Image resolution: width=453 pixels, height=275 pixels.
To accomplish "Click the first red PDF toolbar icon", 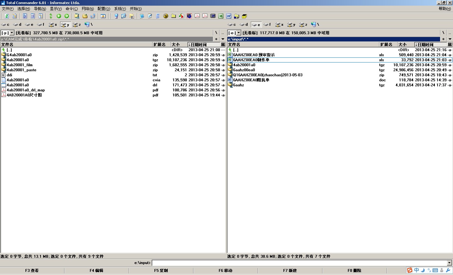I will [197, 16].
